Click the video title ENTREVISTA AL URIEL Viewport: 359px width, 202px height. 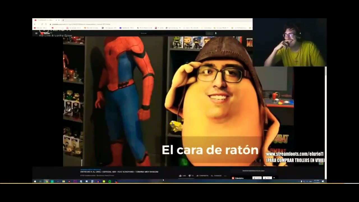(119, 172)
